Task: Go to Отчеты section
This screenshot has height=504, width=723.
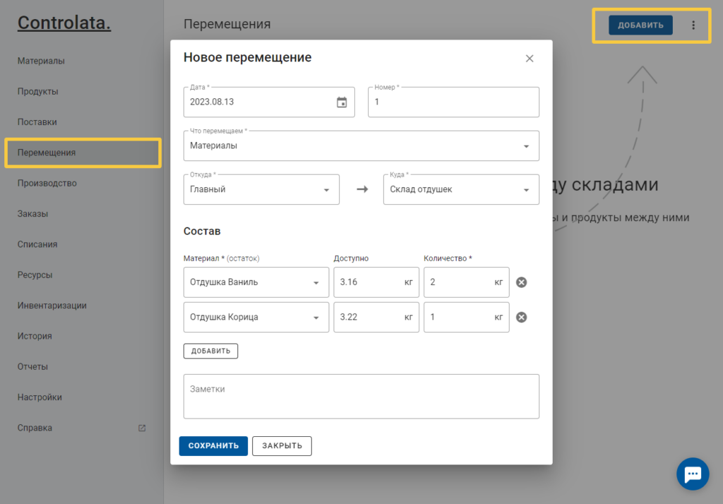Action: 32,366
